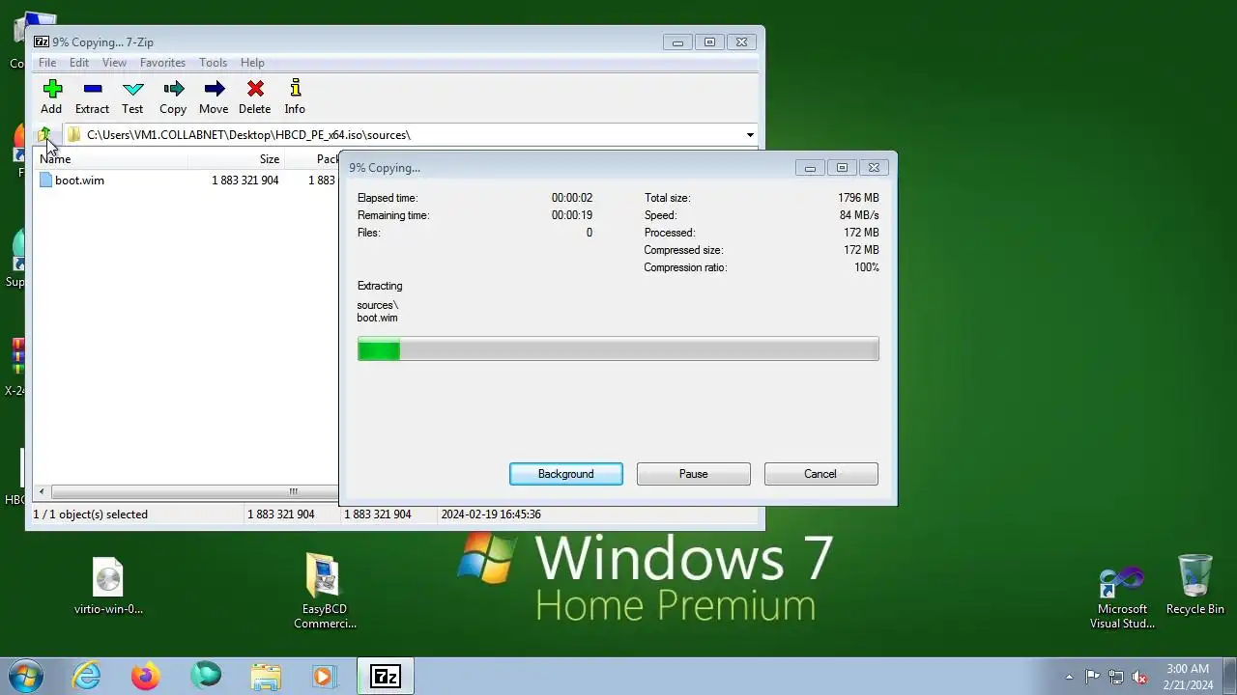Launch Firefox from taskbar
The width and height of the screenshot is (1237, 695).
click(146, 676)
